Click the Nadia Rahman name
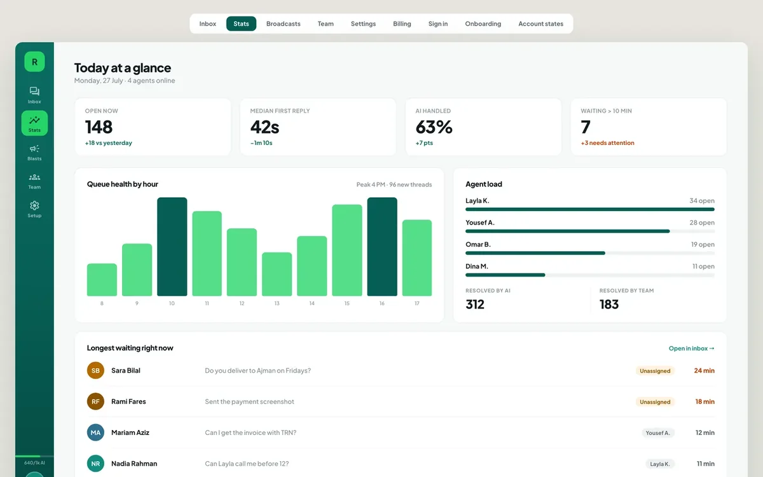 point(134,464)
